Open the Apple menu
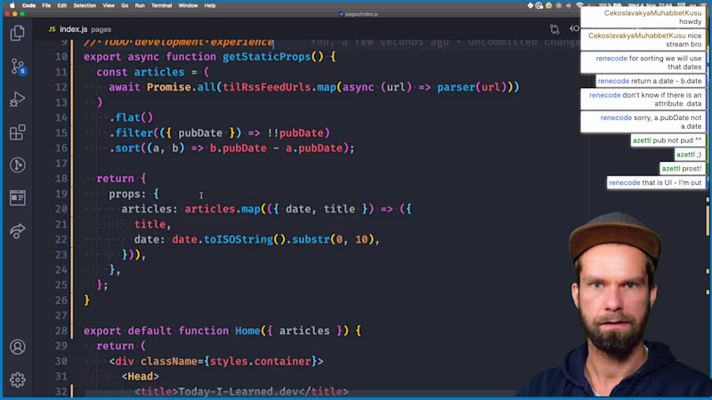 click(12, 5)
